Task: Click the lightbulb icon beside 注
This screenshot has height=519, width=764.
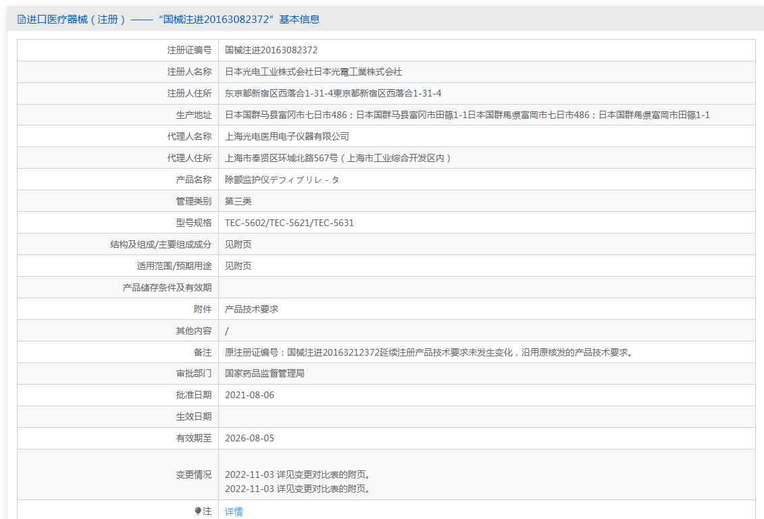Action: coord(198,511)
